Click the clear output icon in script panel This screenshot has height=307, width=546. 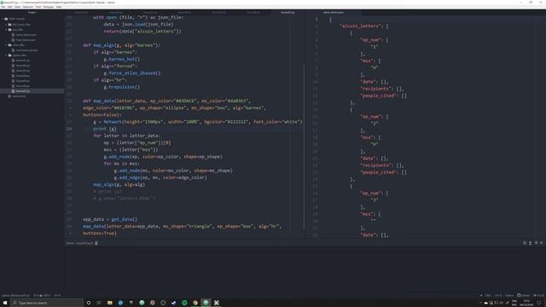tap(525, 243)
